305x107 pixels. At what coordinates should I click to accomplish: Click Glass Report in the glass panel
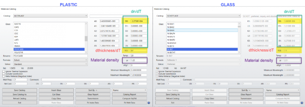click(246, 94)
